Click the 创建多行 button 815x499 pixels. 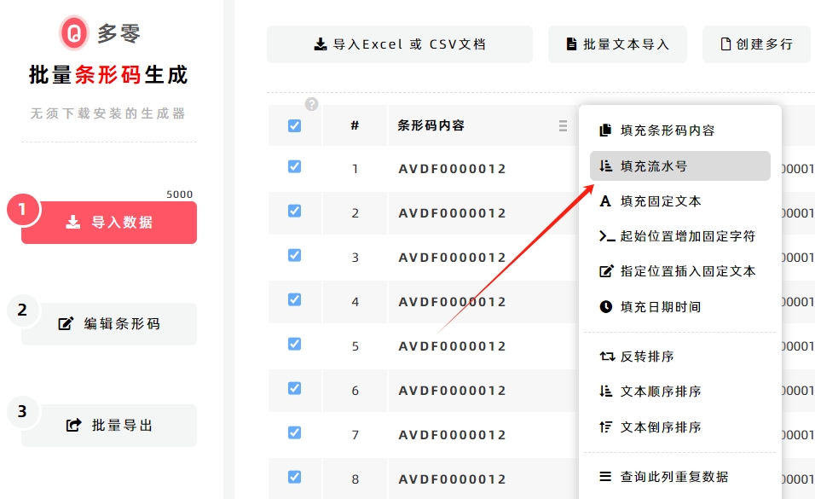[756, 44]
